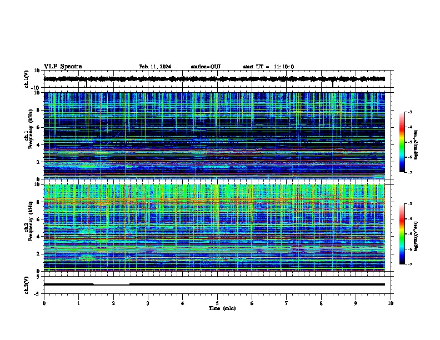Click the "ch.3(V)" y-axis label
Image resolution: width=440 pixels, height=340 pixels.
[x=27, y=286]
